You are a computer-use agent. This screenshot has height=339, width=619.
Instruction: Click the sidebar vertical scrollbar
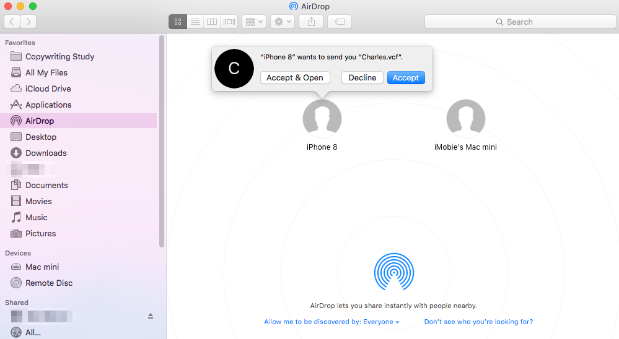(162, 141)
